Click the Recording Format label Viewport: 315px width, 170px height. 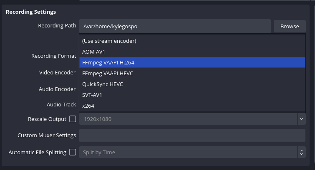(x=53, y=56)
